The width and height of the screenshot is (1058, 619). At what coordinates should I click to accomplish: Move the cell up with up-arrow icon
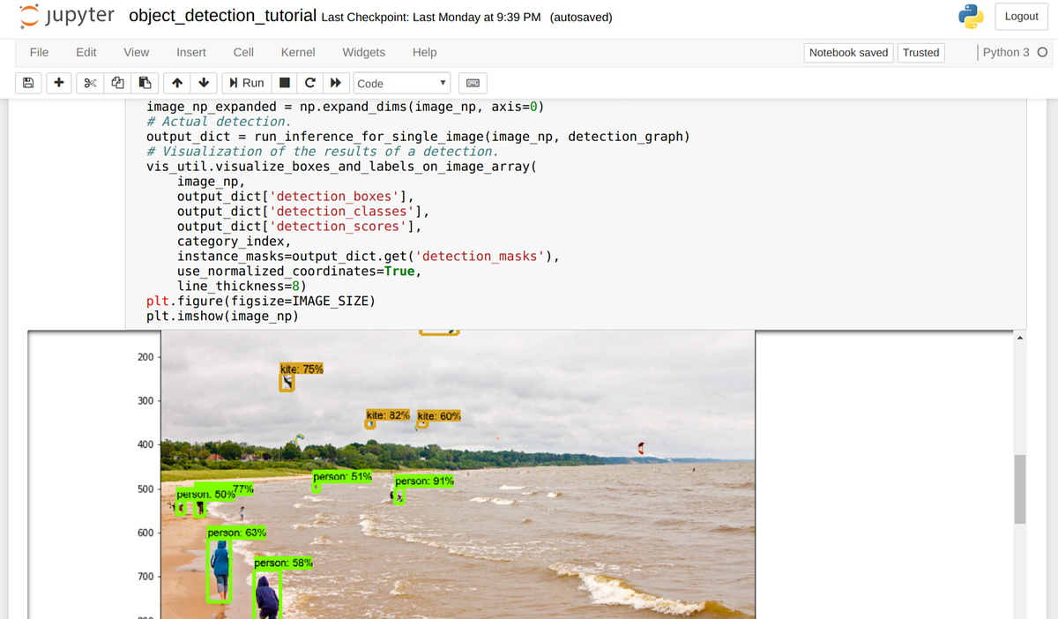coord(176,82)
